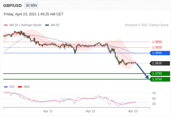171x116 pixels.
Task: Click the blue RSI legend swatch
Action: tap(6, 87)
